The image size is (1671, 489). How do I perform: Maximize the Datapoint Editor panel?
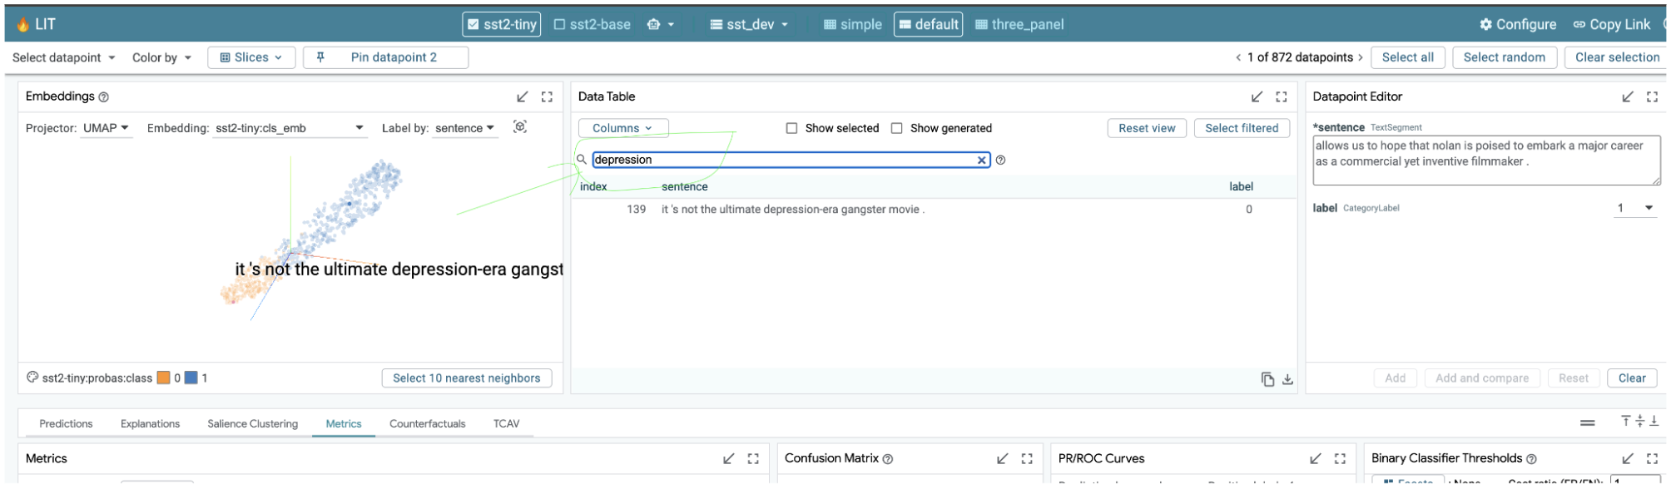(1652, 96)
